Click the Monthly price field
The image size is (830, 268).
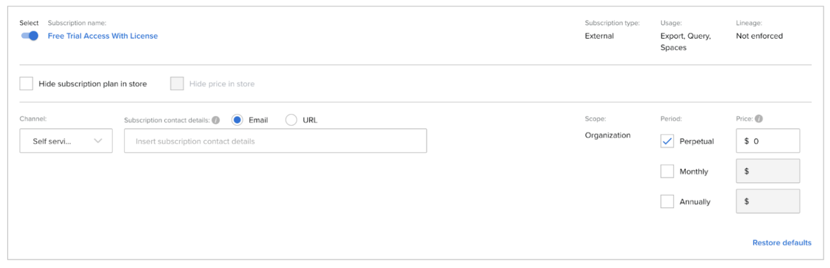click(x=768, y=171)
